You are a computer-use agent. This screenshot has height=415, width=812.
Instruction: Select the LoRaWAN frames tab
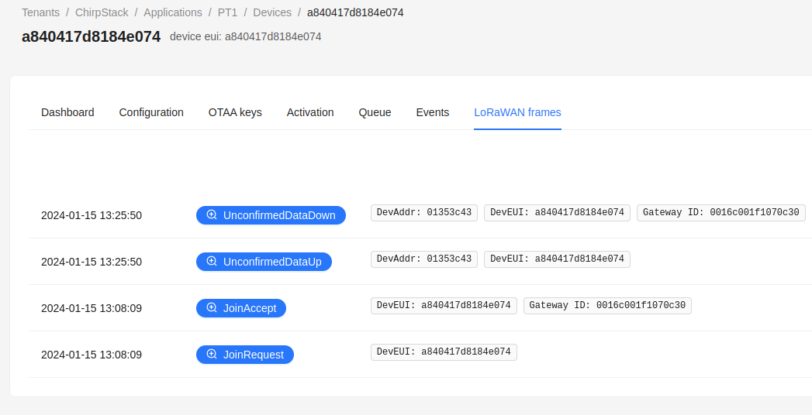[x=517, y=112]
